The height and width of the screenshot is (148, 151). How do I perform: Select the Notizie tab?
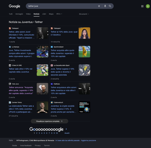pyautogui.click(x=36, y=14)
